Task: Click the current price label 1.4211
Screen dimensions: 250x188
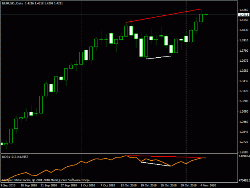Action: 244,15
